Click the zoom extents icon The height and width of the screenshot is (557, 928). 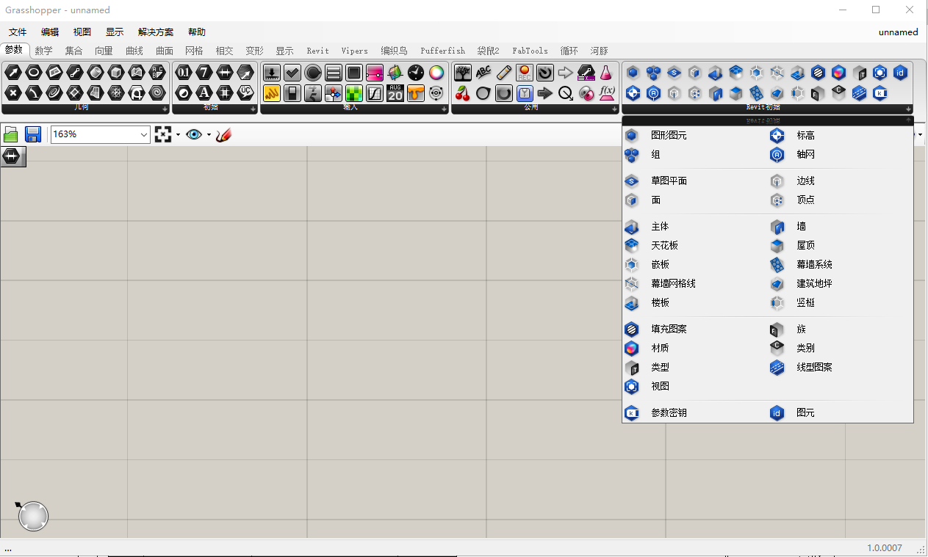(162, 134)
